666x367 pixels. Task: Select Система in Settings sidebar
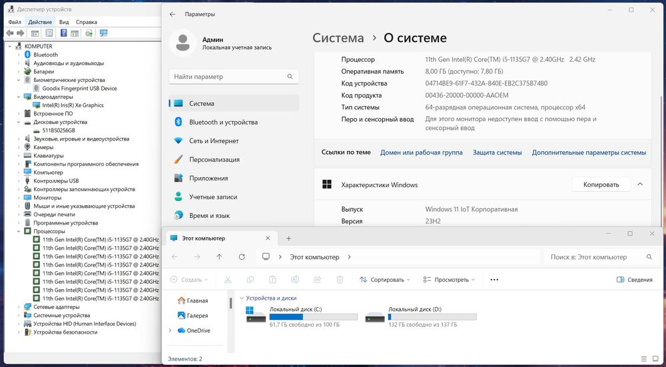pyautogui.click(x=234, y=103)
